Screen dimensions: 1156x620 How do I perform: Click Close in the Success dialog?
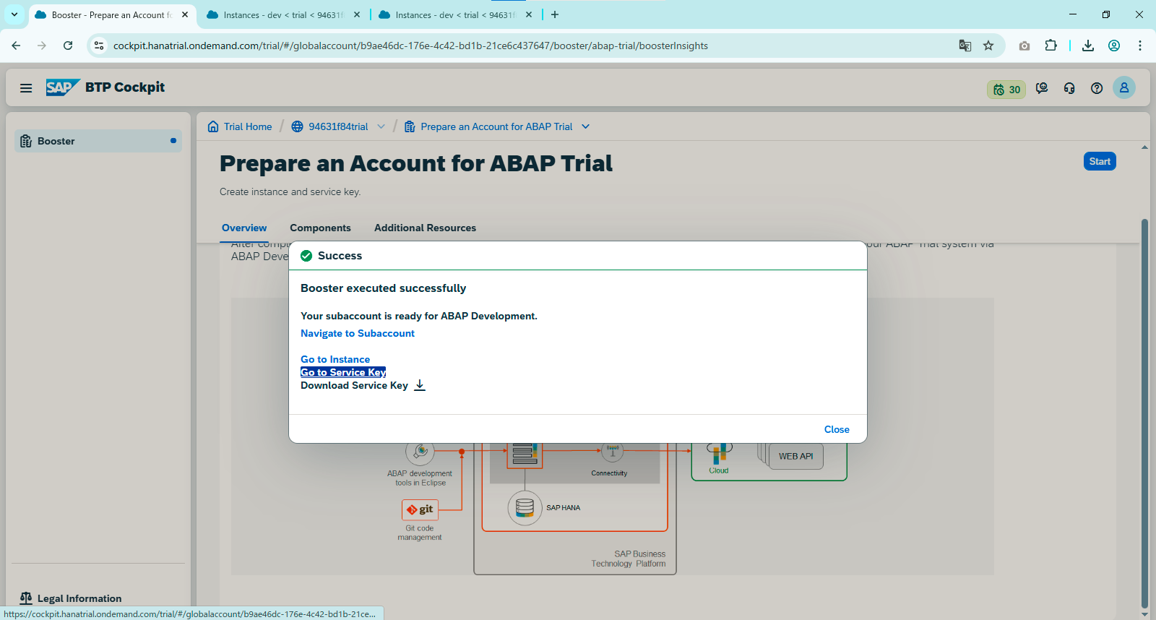coord(837,429)
